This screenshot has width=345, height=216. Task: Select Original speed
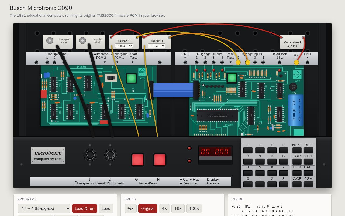[x=148, y=208]
